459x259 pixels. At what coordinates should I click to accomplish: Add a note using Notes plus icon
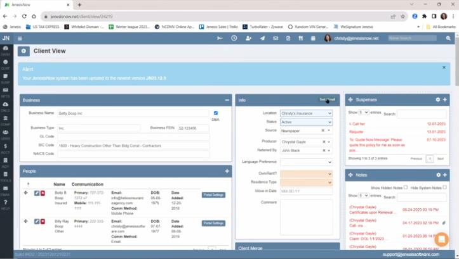coord(444,175)
